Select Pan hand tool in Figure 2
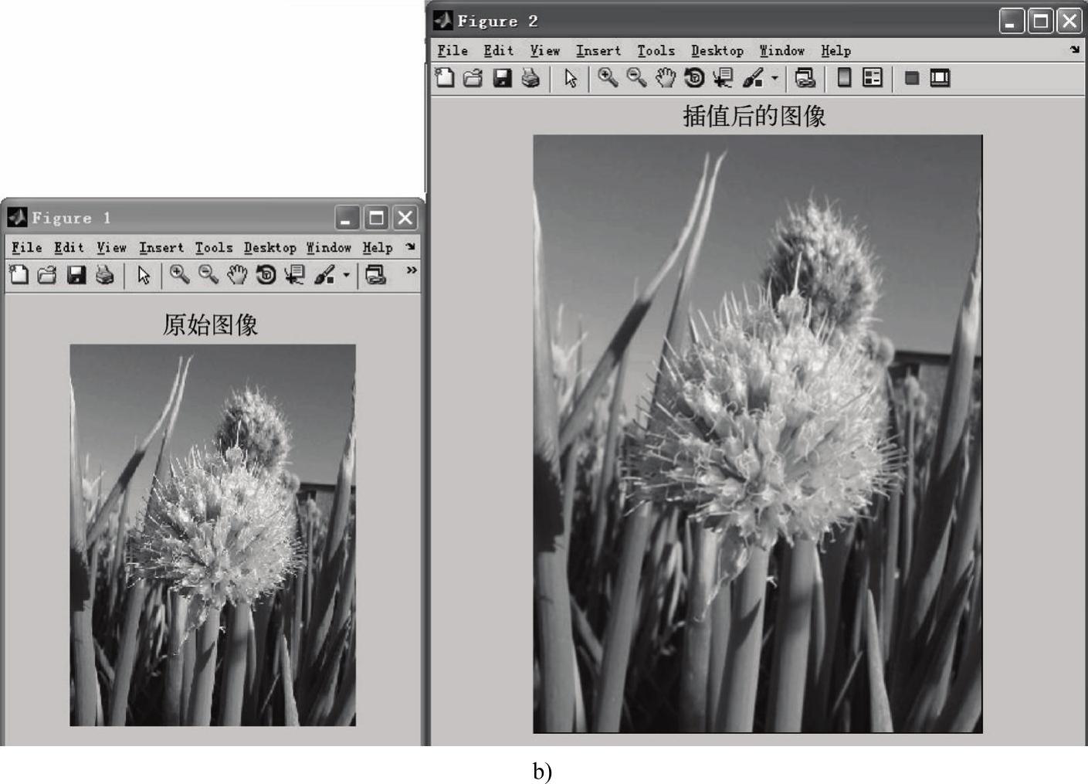The height and width of the screenshot is (784, 1088). tap(666, 77)
